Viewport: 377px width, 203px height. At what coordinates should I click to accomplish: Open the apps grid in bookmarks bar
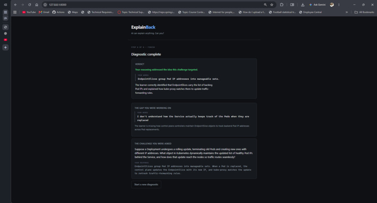tap(15, 12)
